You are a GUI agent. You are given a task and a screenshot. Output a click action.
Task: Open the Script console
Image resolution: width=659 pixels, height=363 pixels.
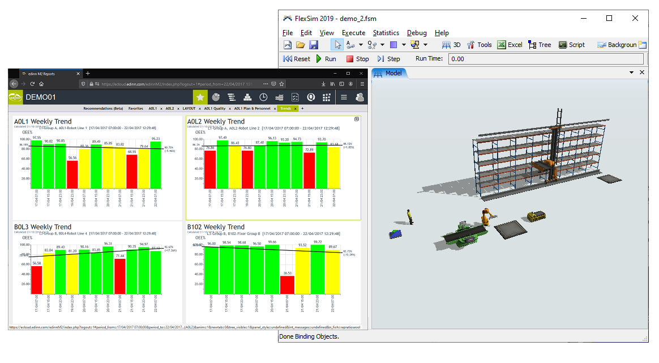coord(572,45)
